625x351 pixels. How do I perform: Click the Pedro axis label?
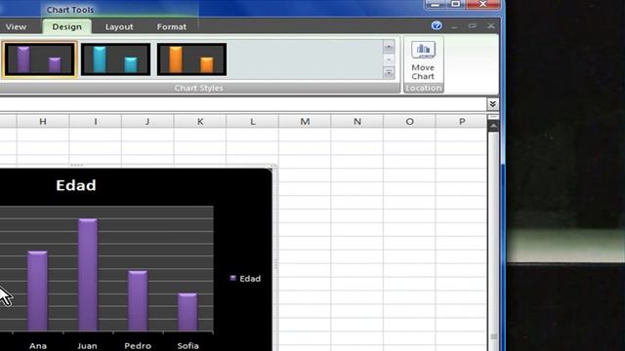click(x=138, y=346)
